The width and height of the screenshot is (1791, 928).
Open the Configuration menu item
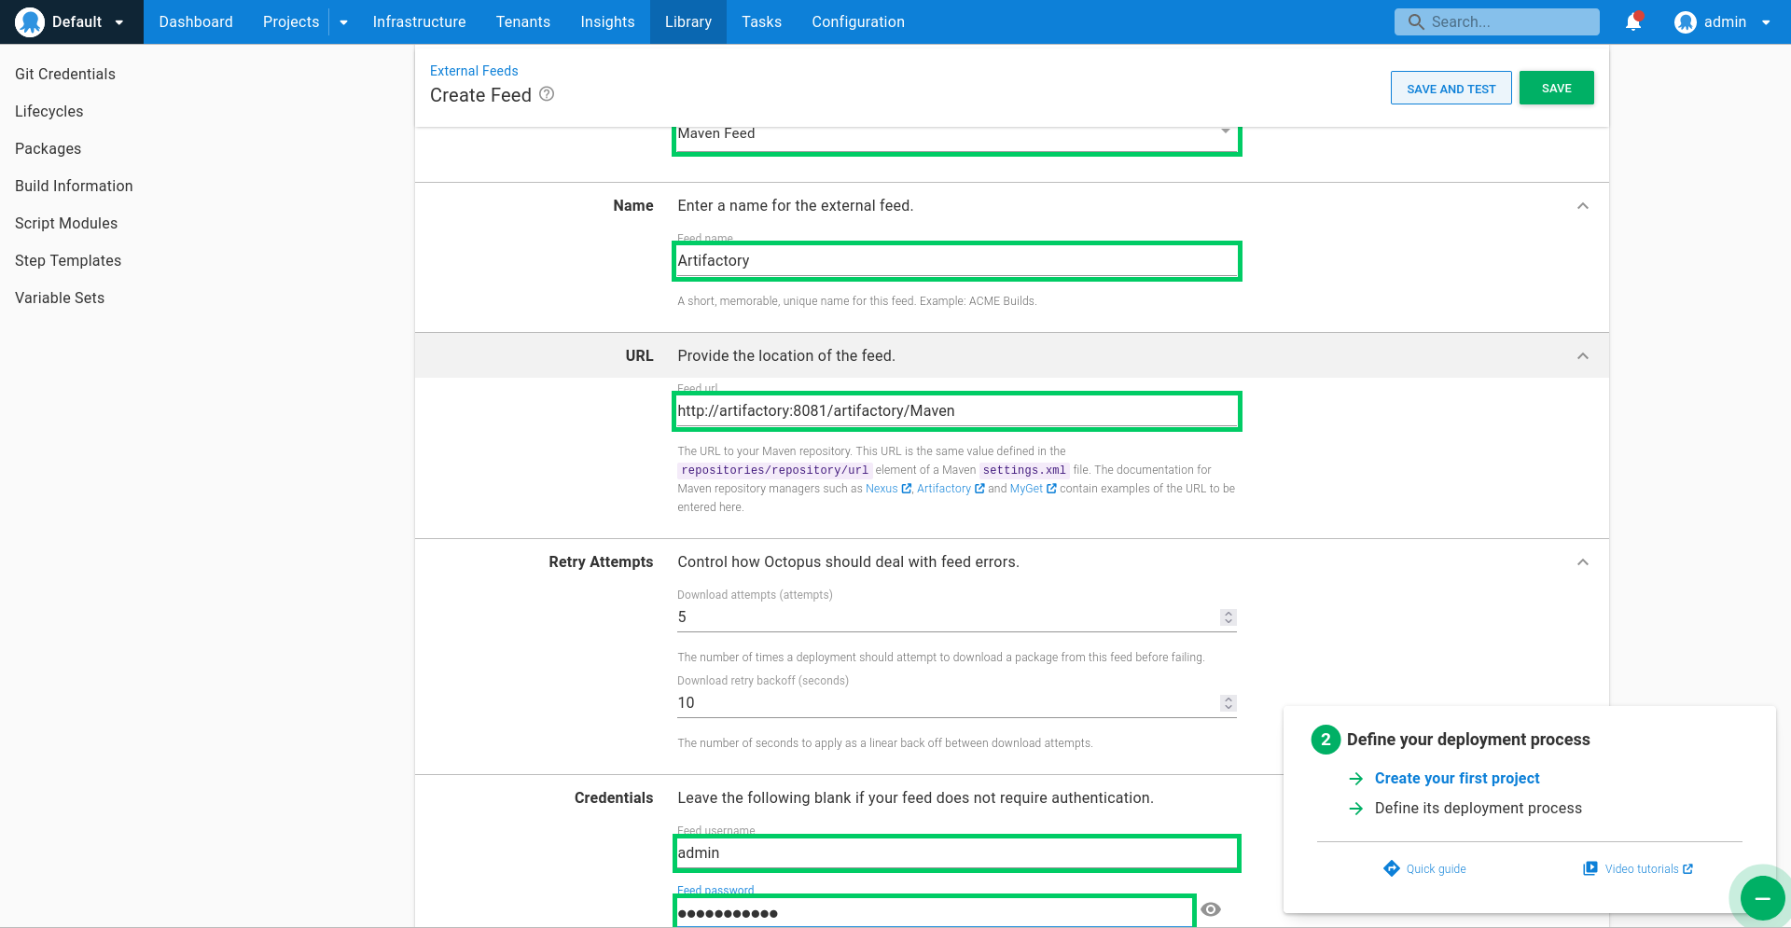[x=858, y=21]
